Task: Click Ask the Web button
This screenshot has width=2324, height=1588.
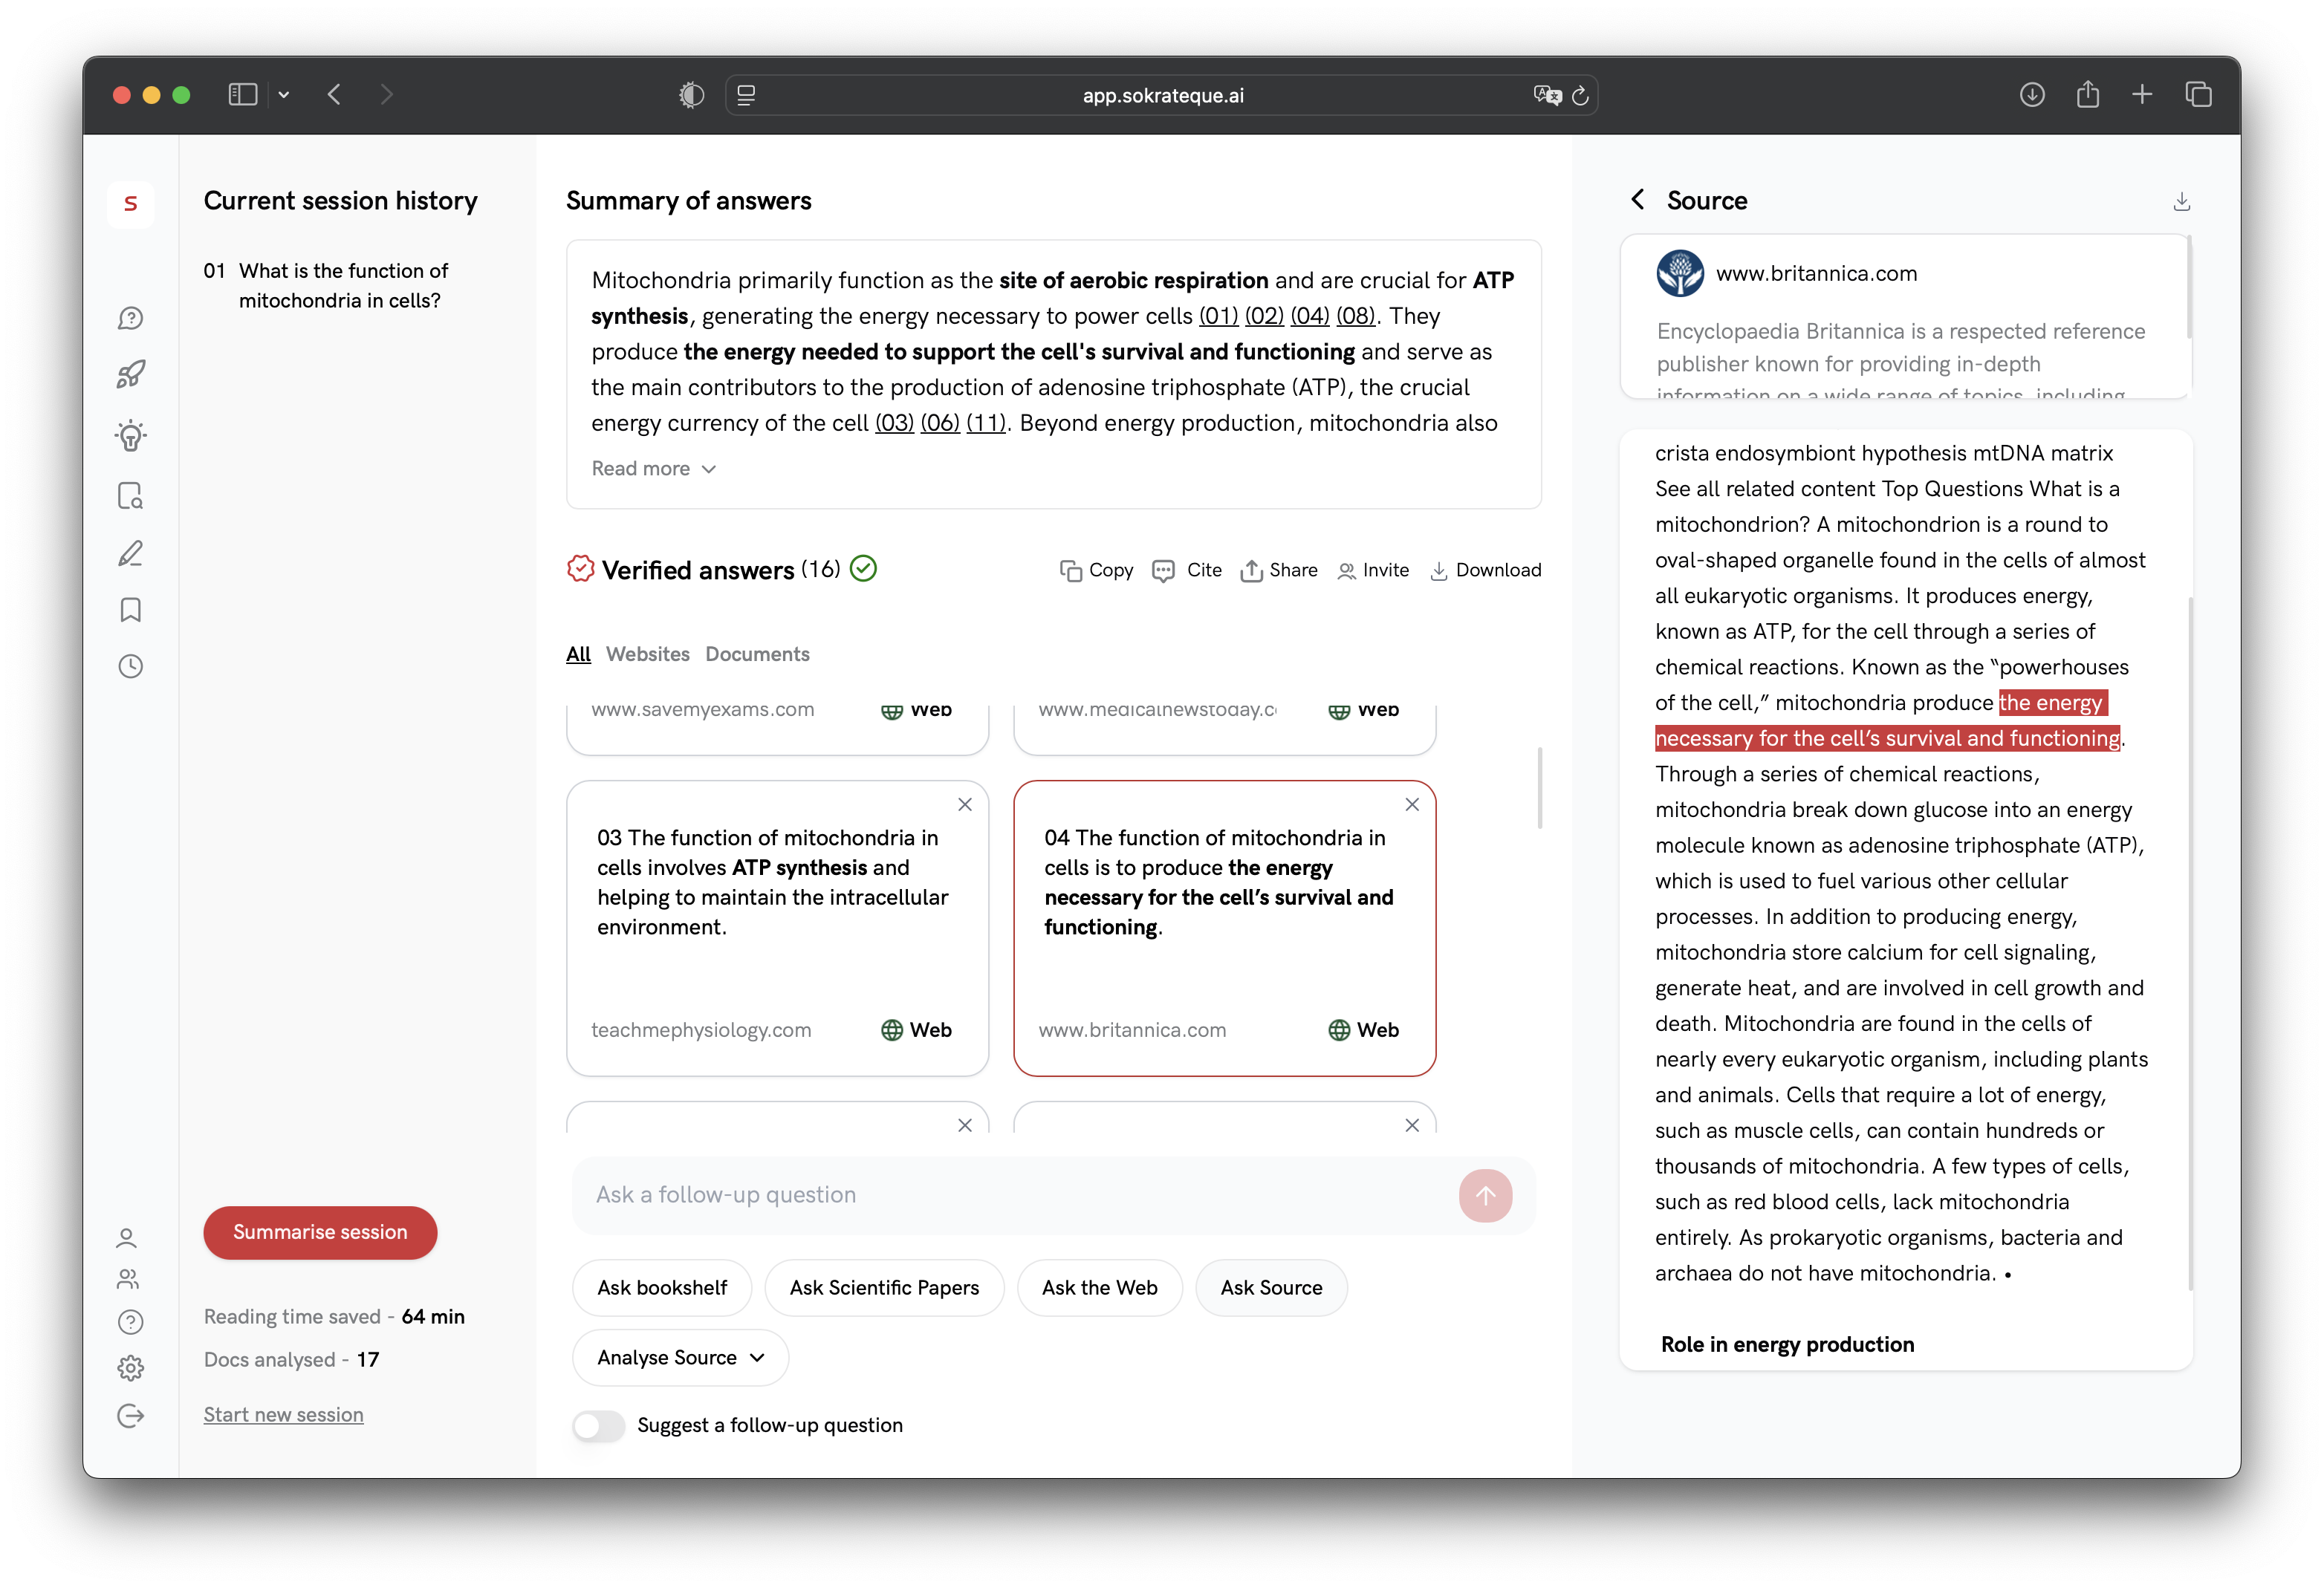Action: click(1099, 1287)
